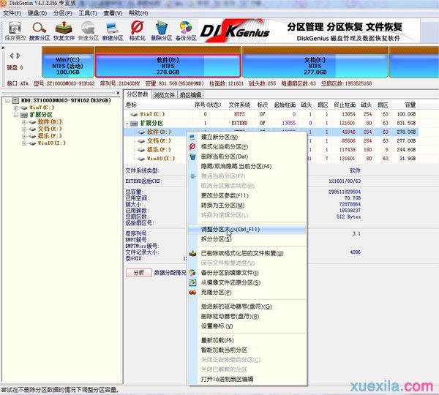Screen dimensions: 439x395
Task: Choose 转换为主分区(M) menu entry
Action: pyautogui.click(x=247, y=206)
